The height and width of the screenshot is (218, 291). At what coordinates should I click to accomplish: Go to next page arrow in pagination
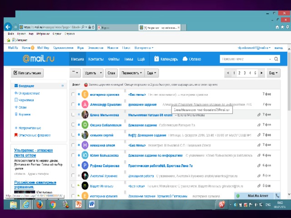pyautogui.click(x=261, y=73)
